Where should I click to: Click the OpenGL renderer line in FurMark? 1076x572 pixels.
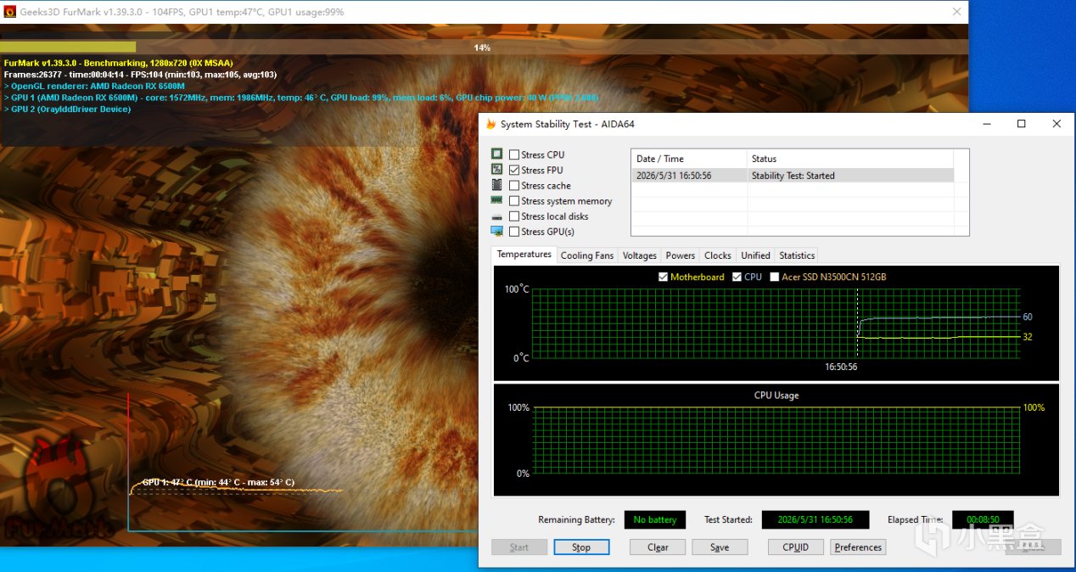point(95,86)
